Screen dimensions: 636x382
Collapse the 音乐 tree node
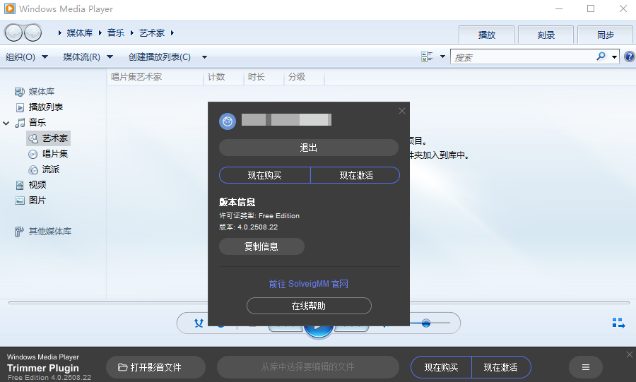6,123
